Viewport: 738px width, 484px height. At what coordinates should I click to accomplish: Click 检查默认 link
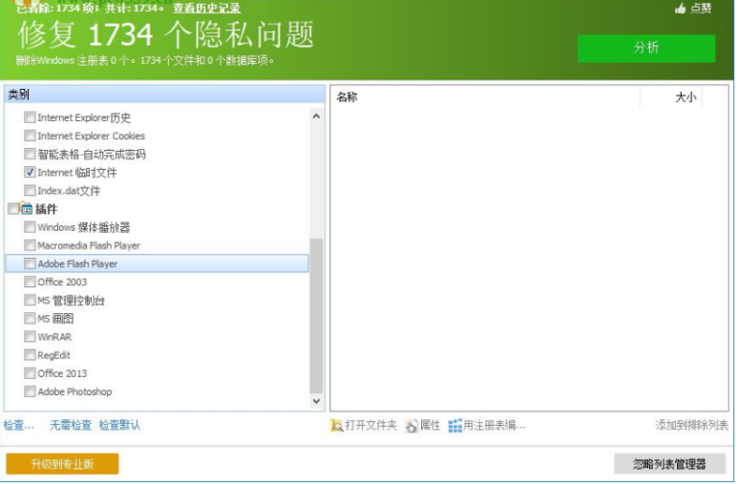(119, 425)
